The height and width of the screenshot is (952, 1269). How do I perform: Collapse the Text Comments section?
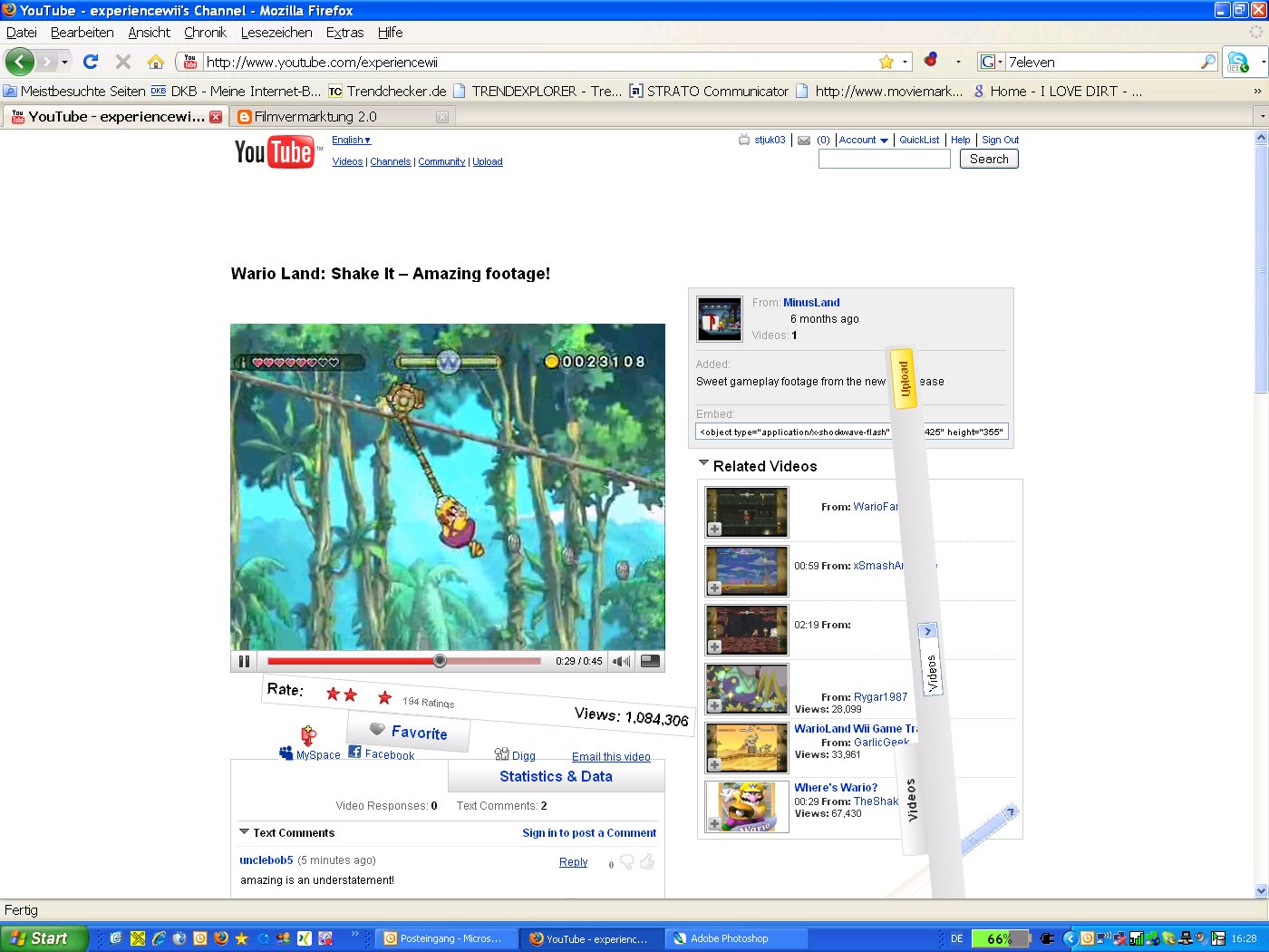coord(244,831)
